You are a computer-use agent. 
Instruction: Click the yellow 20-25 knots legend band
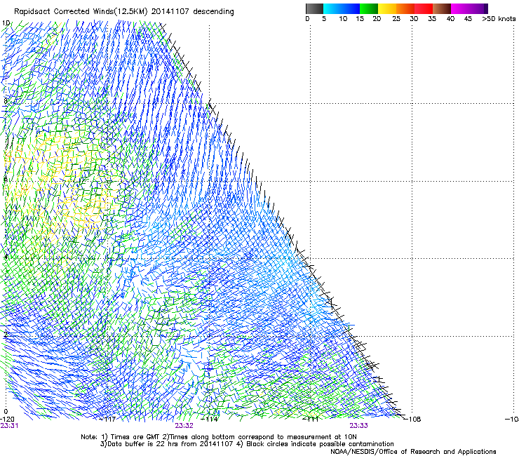387,8
